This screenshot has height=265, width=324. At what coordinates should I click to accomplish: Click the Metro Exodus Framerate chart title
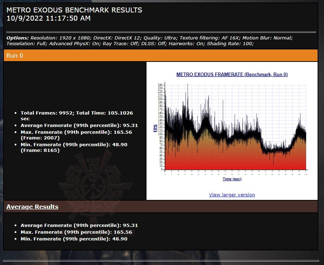[x=232, y=74]
